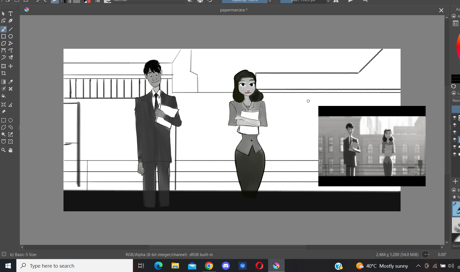460x272 pixels.
Task: Select the Freehand Brush tool
Action: tap(4, 29)
